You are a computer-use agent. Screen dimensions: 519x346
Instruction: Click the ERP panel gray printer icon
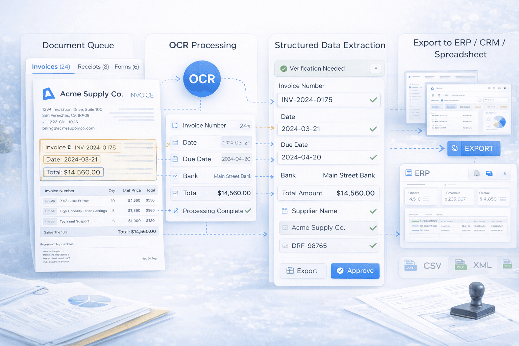[477, 174]
